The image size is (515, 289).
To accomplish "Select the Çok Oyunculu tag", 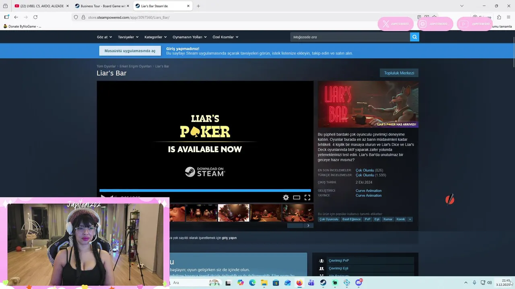I will point(329,219).
